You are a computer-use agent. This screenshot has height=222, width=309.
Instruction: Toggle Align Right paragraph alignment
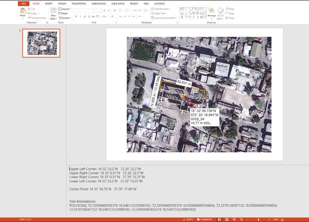click(x=129, y=17)
